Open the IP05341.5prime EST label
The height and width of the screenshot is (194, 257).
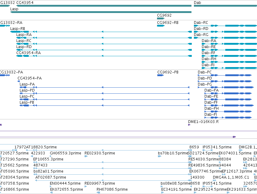coord(217,147)
